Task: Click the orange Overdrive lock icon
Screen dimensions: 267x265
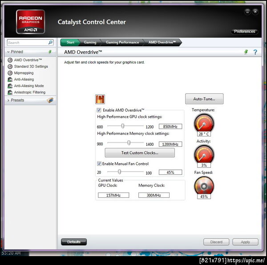Action: click(100, 99)
